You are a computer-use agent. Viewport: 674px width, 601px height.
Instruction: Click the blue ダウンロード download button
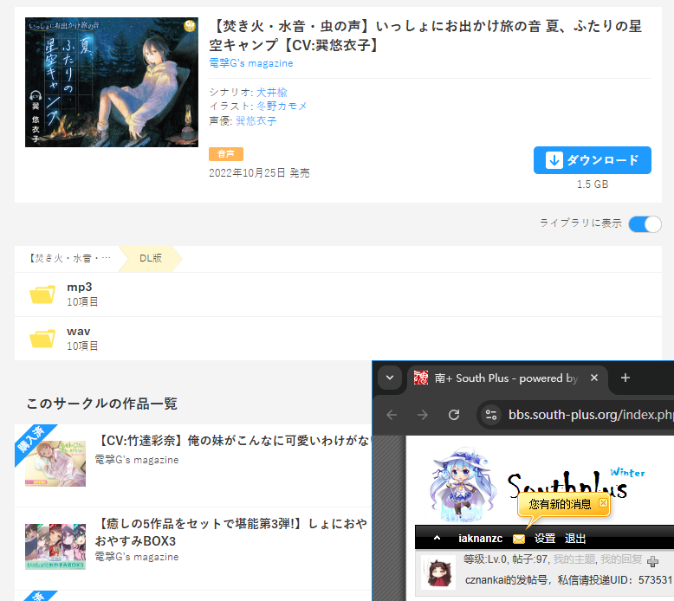pos(592,160)
